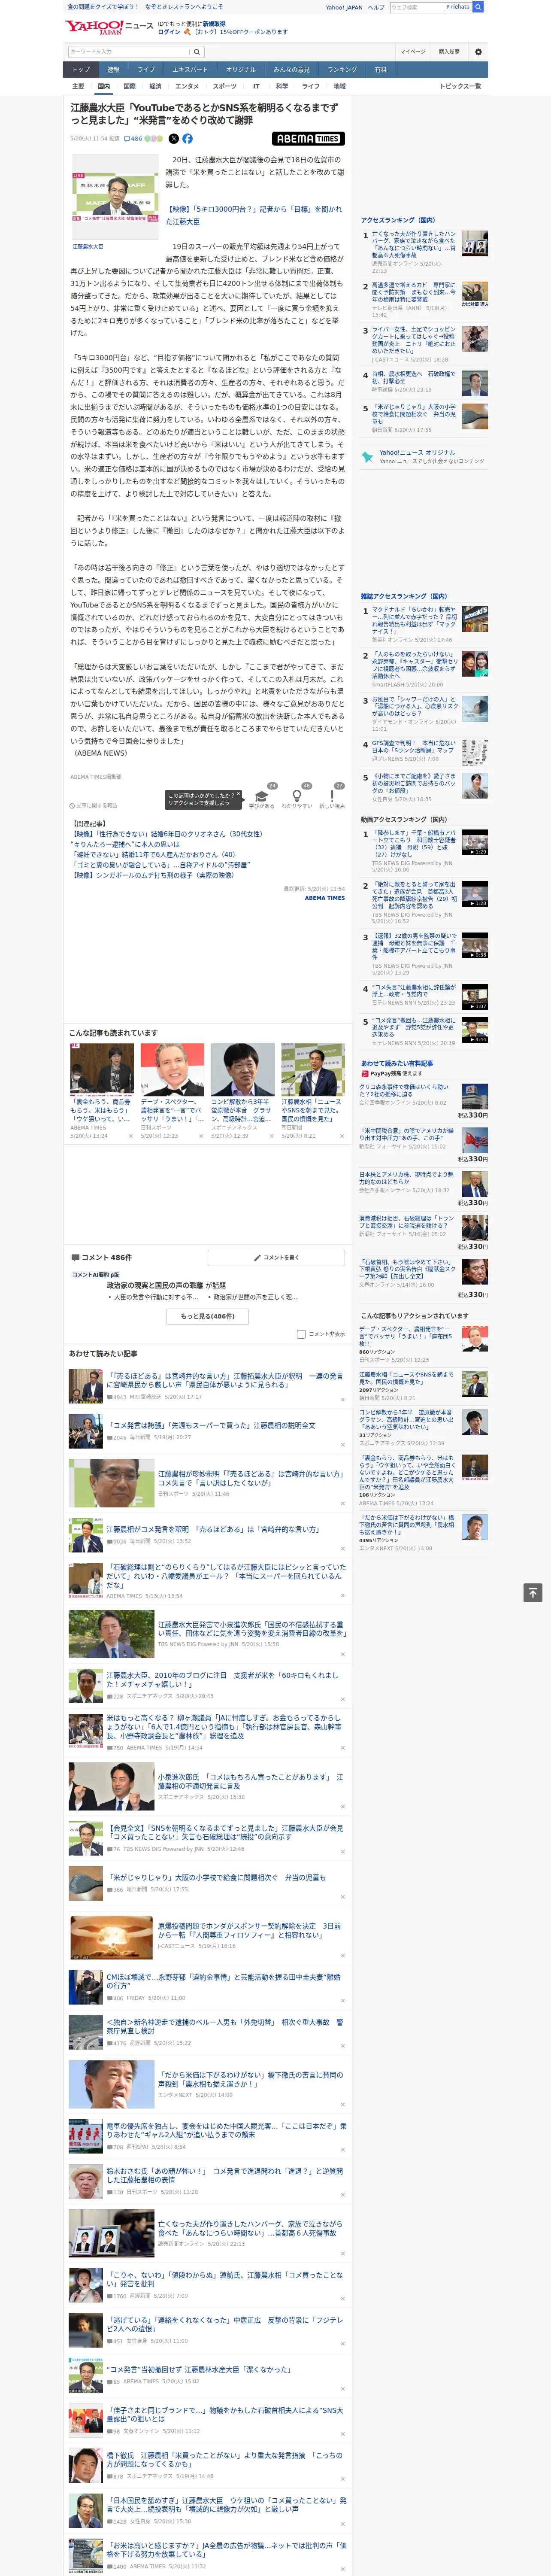Open the エキスパート tab
Viewport: 551px width, 2576px height.
pos(190,69)
